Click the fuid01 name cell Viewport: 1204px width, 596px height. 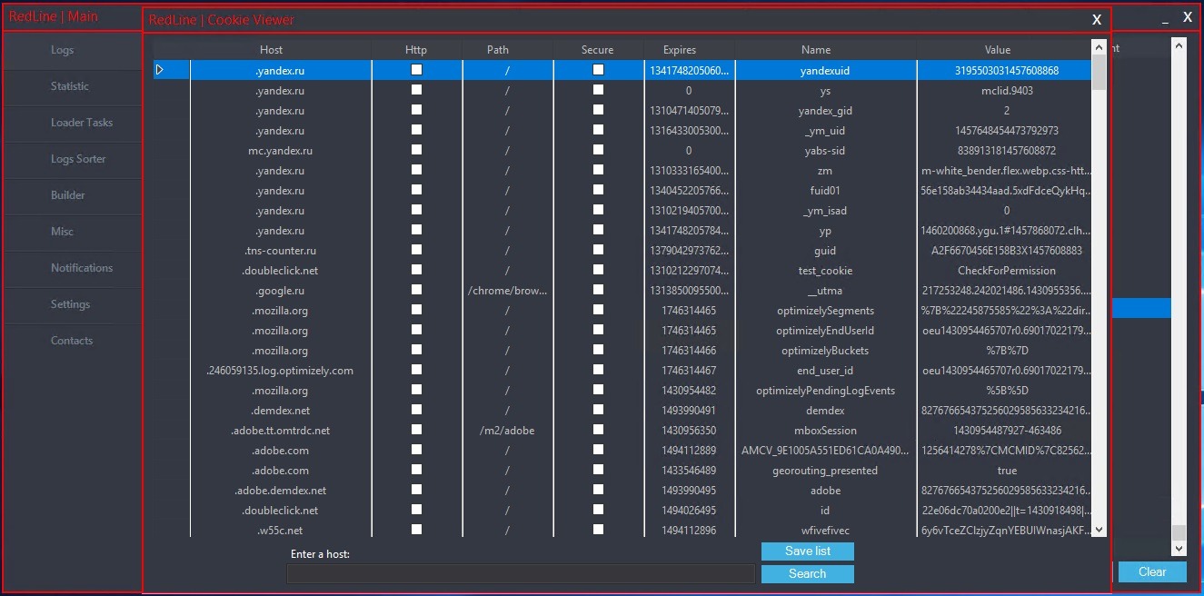(x=825, y=190)
